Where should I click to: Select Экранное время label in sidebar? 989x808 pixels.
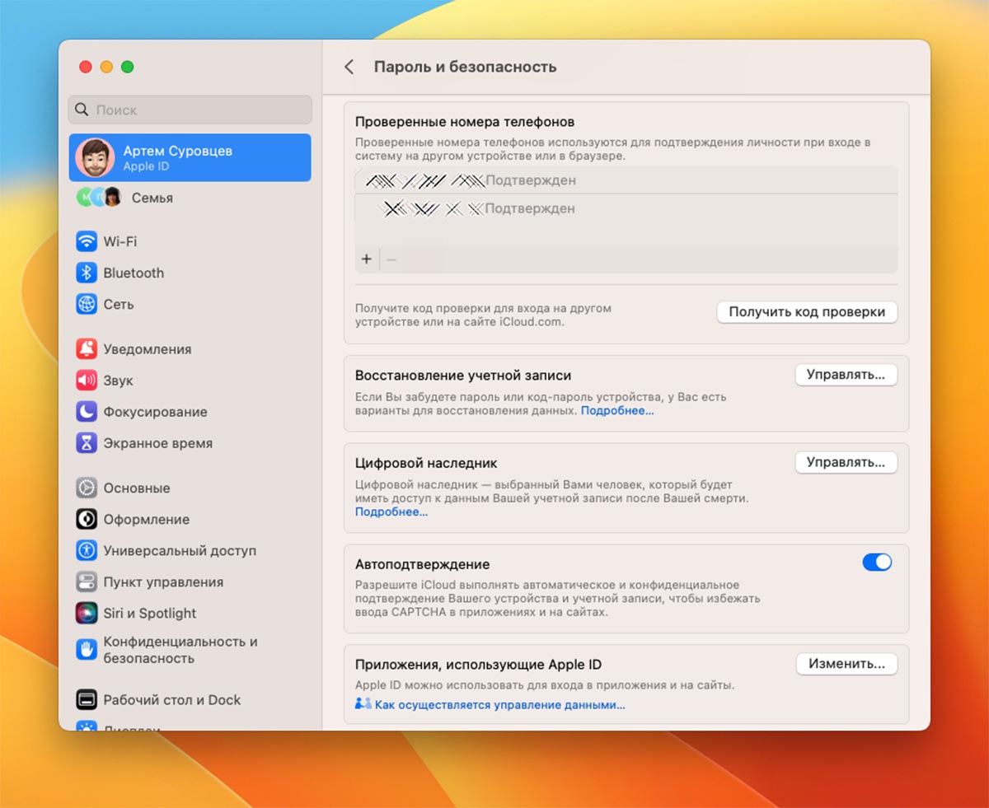click(157, 443)
